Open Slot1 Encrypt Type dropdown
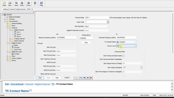This screenshot has width=174, height=98. (66, 51)
